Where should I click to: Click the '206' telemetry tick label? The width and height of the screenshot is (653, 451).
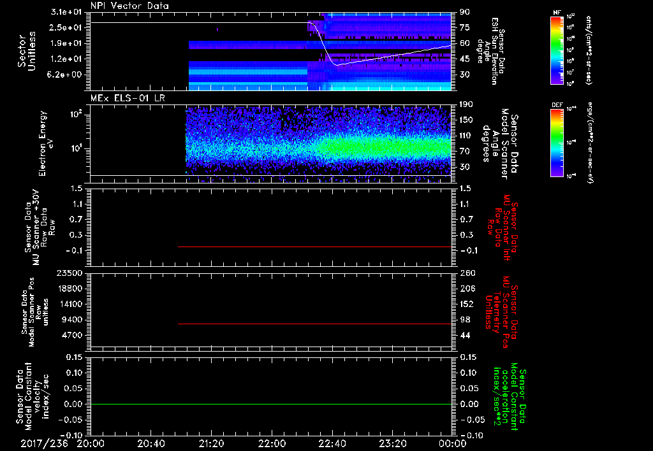(466, 289)
